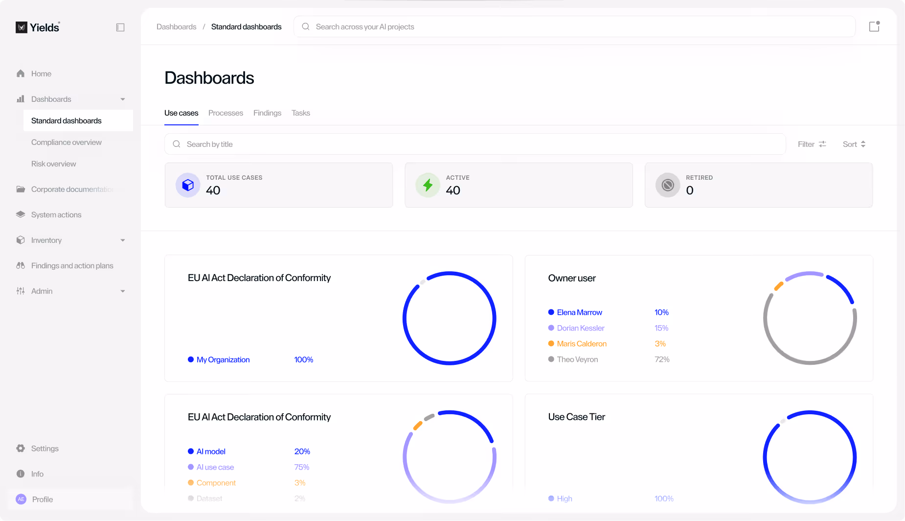This screenshot has width=905, height=521.
Task: Focus the Search across your AI projects field
Action: point(574,26)
